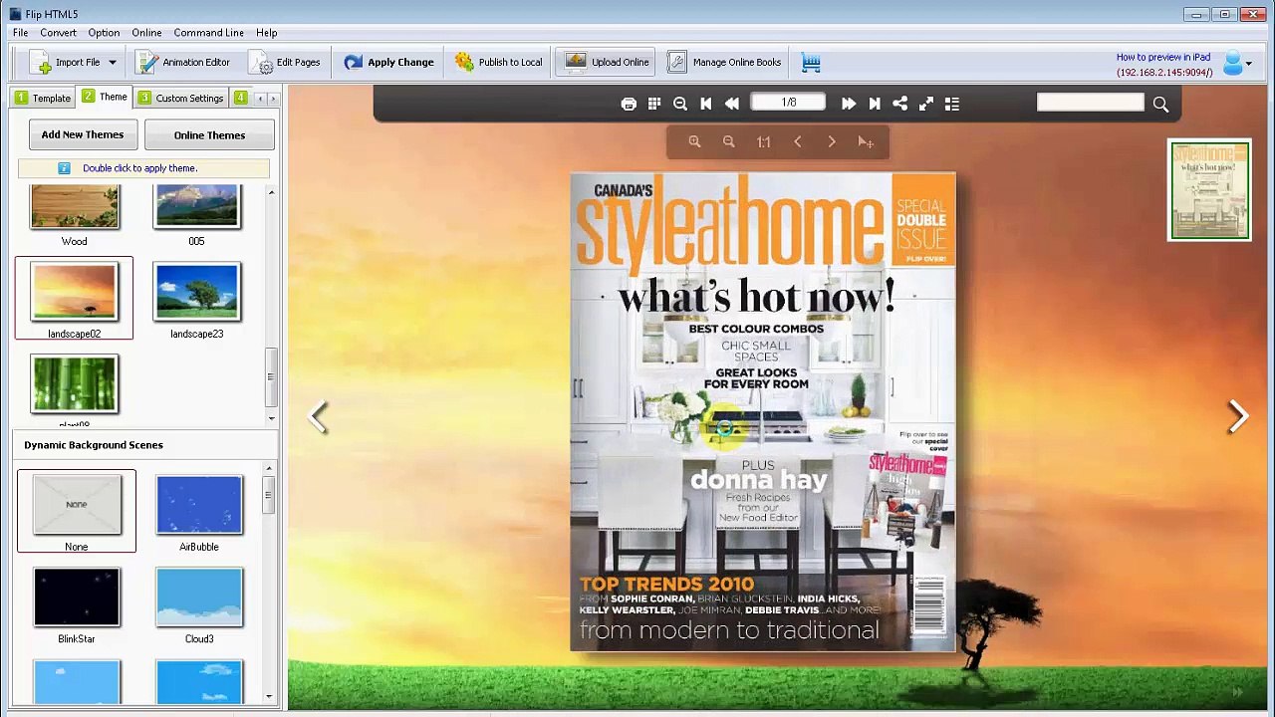Click the search magnifier icon

[x=1160, y=104]
